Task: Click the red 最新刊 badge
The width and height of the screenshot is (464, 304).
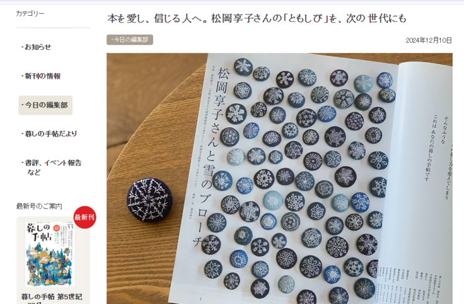Action: 84,217
